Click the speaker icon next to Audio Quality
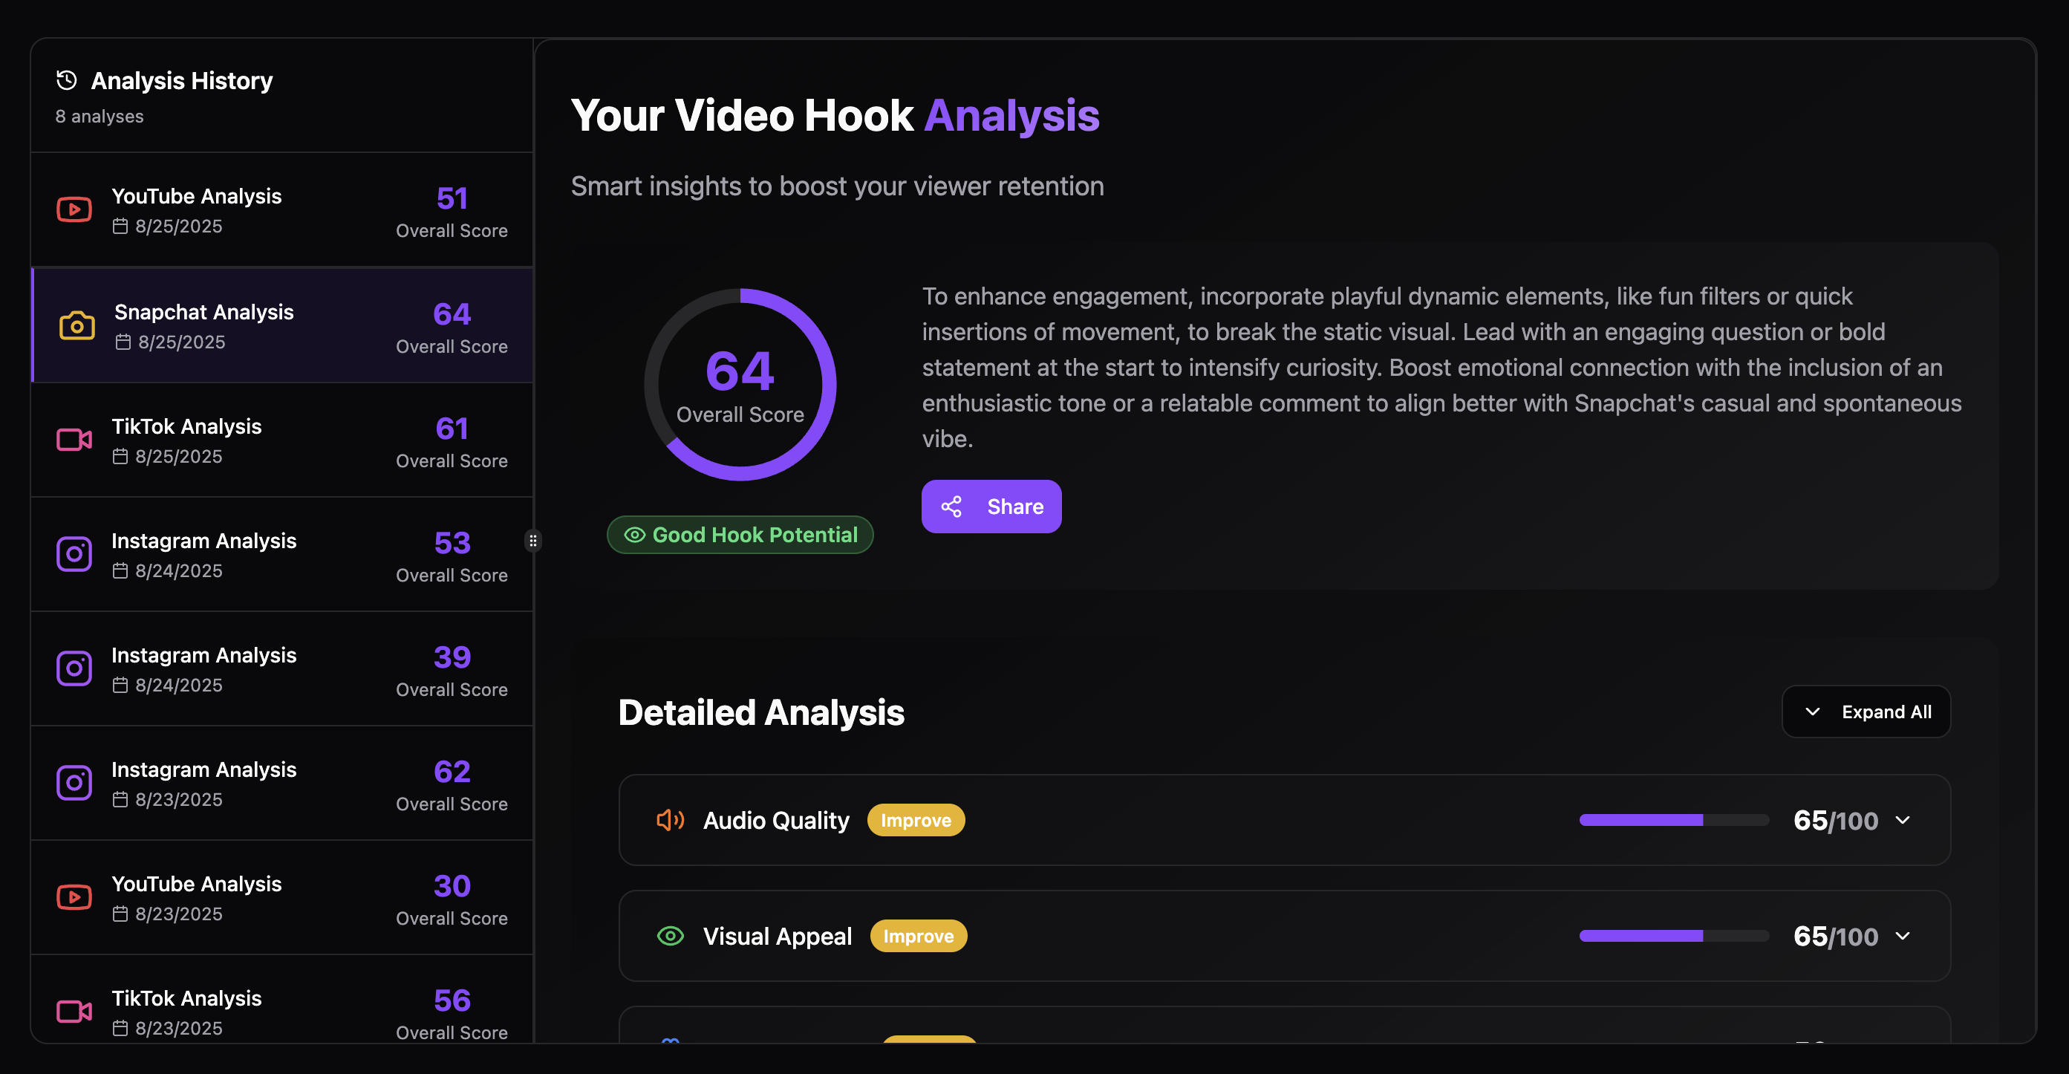2069x1074 pixels. (x=670, y=820)
